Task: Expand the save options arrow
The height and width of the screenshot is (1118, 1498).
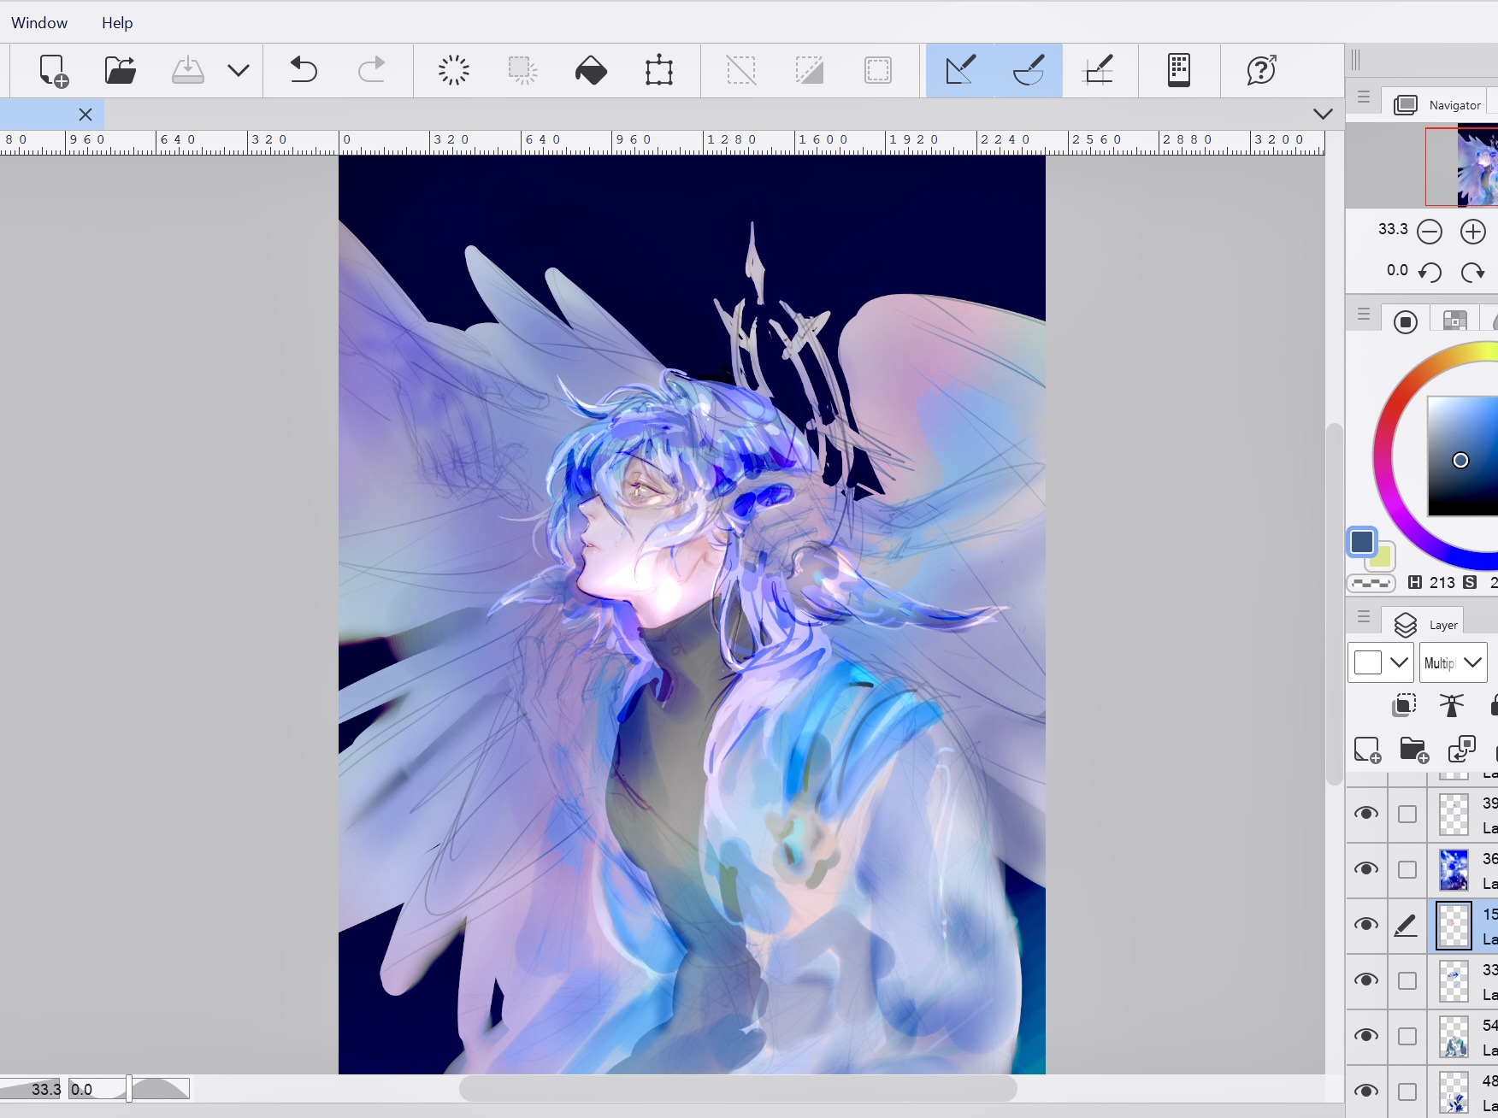Action: click(x=239, y=70)
